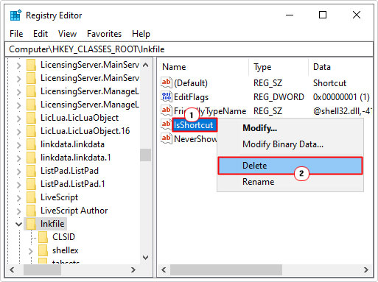Select the EditFlags value name

(x=191, y=97)
